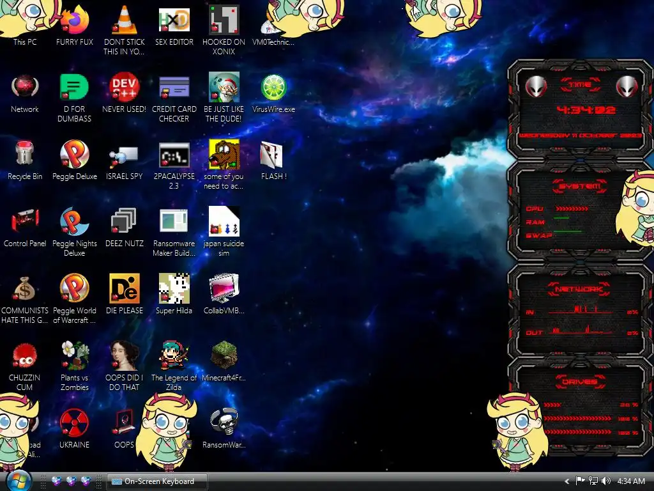The width and height of the screenshot is (654, 491).
Task: Click the 4:34:02 digital time display
Action: pos(586,110)
